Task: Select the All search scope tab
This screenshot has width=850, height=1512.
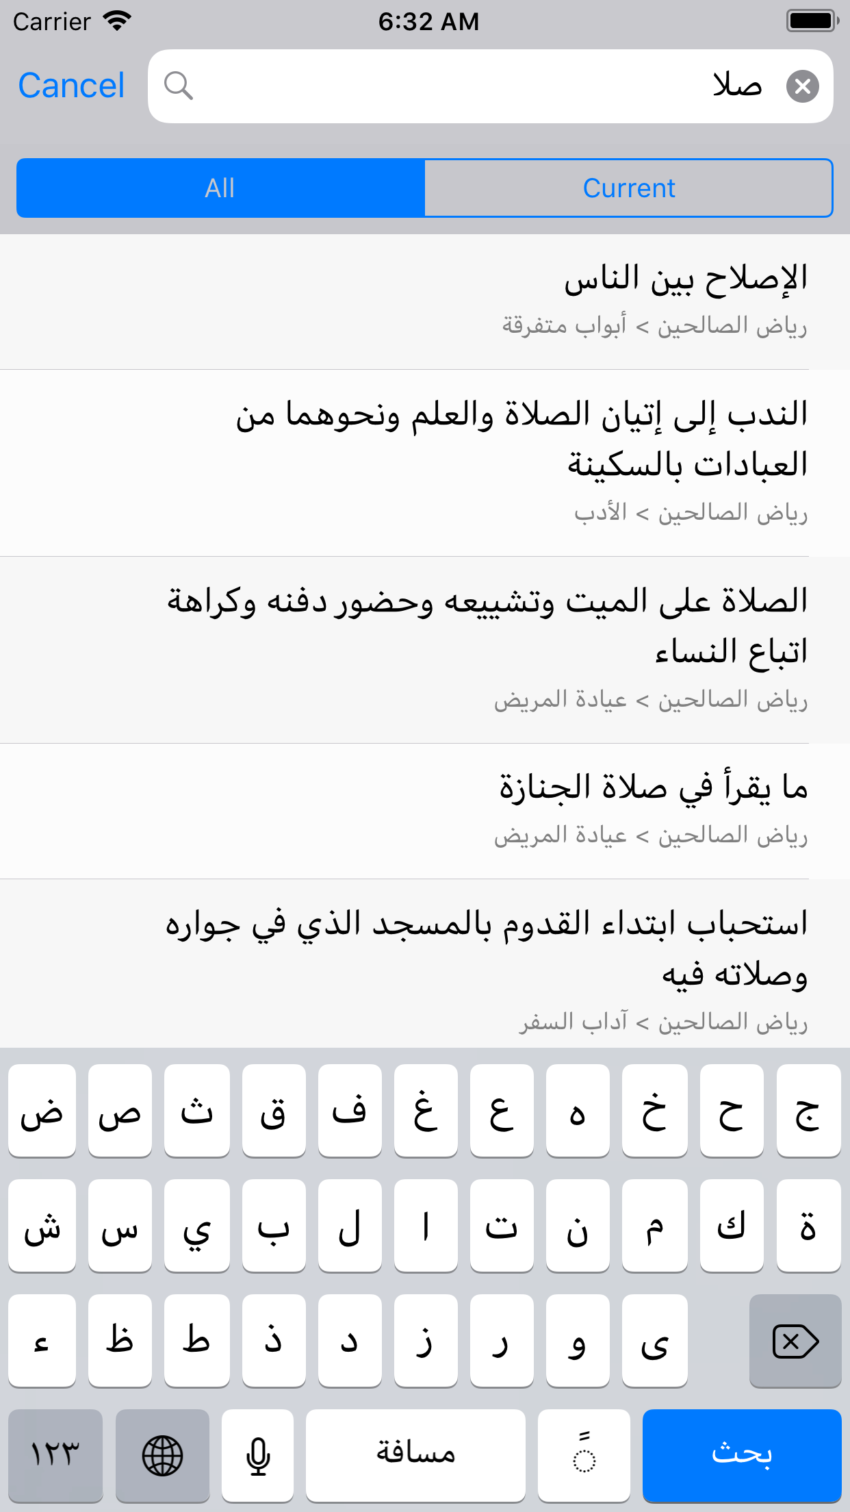Action: tap(220, 188)
